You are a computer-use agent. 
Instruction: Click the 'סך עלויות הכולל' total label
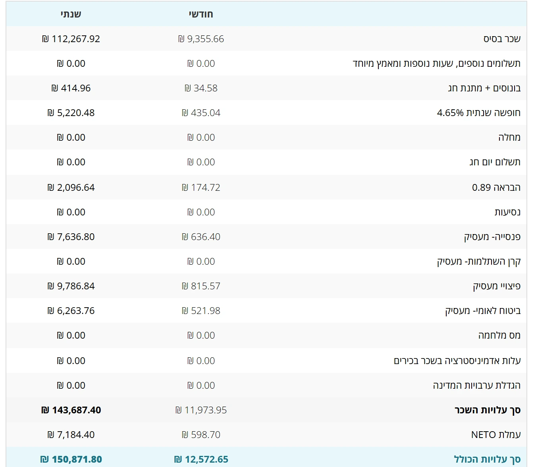pos(487,459)
